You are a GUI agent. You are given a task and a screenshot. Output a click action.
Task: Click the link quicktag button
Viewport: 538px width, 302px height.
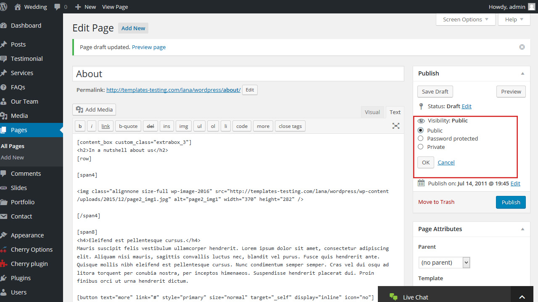(x=105, y=126)
